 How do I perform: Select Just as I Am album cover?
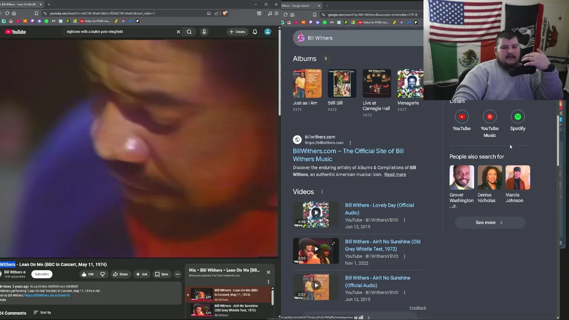307,83
